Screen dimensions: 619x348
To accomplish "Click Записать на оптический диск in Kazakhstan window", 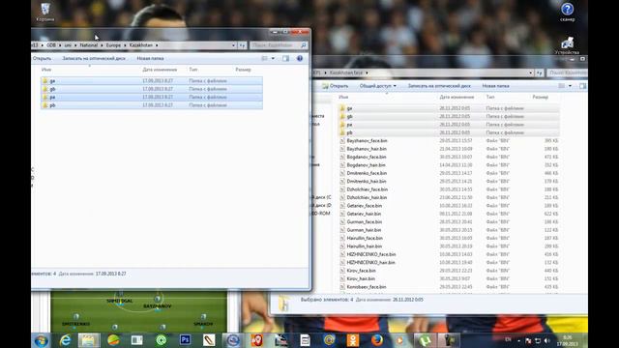I will pos(94,58).
